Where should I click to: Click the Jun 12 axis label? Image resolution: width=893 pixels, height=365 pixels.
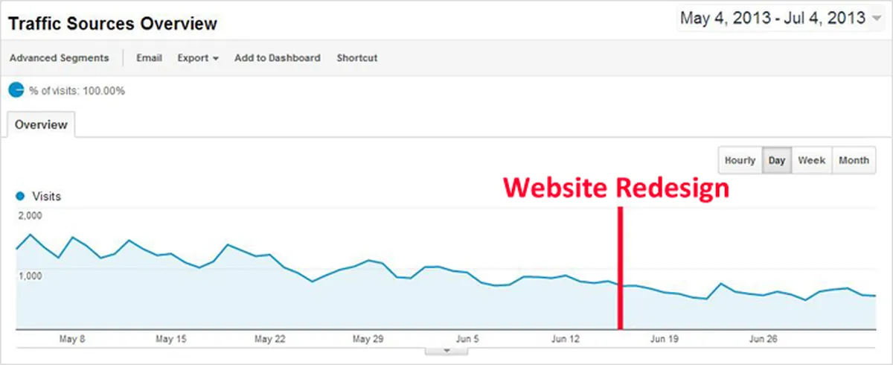coord(566,339)
